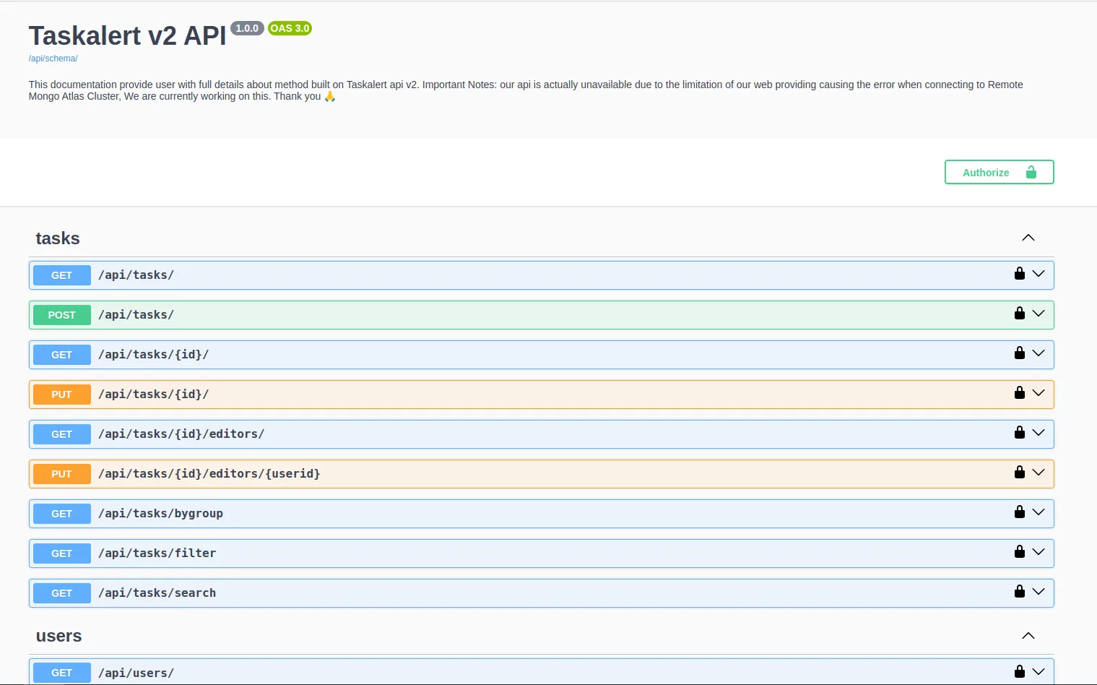Click the 1.0.0 version badge
The width and height of the screenshot is (1097, 685).
tap(247, 28)
